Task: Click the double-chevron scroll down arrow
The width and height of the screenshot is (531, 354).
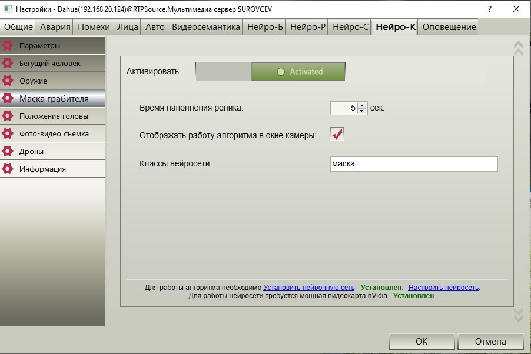Action: coord(519,315)
